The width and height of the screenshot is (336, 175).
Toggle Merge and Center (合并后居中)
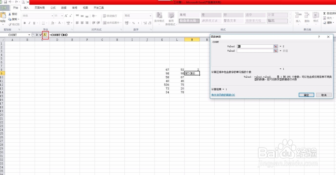tap(111, 23)
